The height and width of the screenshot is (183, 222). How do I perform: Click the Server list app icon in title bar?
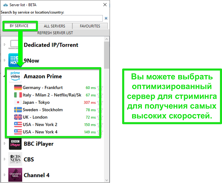pyautogui.click(x=5, y=5)
